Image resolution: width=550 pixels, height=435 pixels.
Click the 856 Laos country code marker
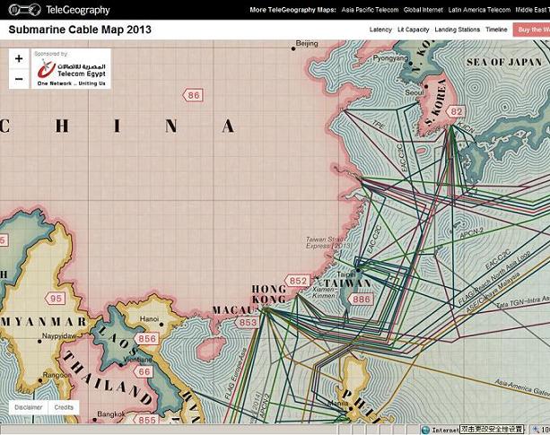click(147, 339)
